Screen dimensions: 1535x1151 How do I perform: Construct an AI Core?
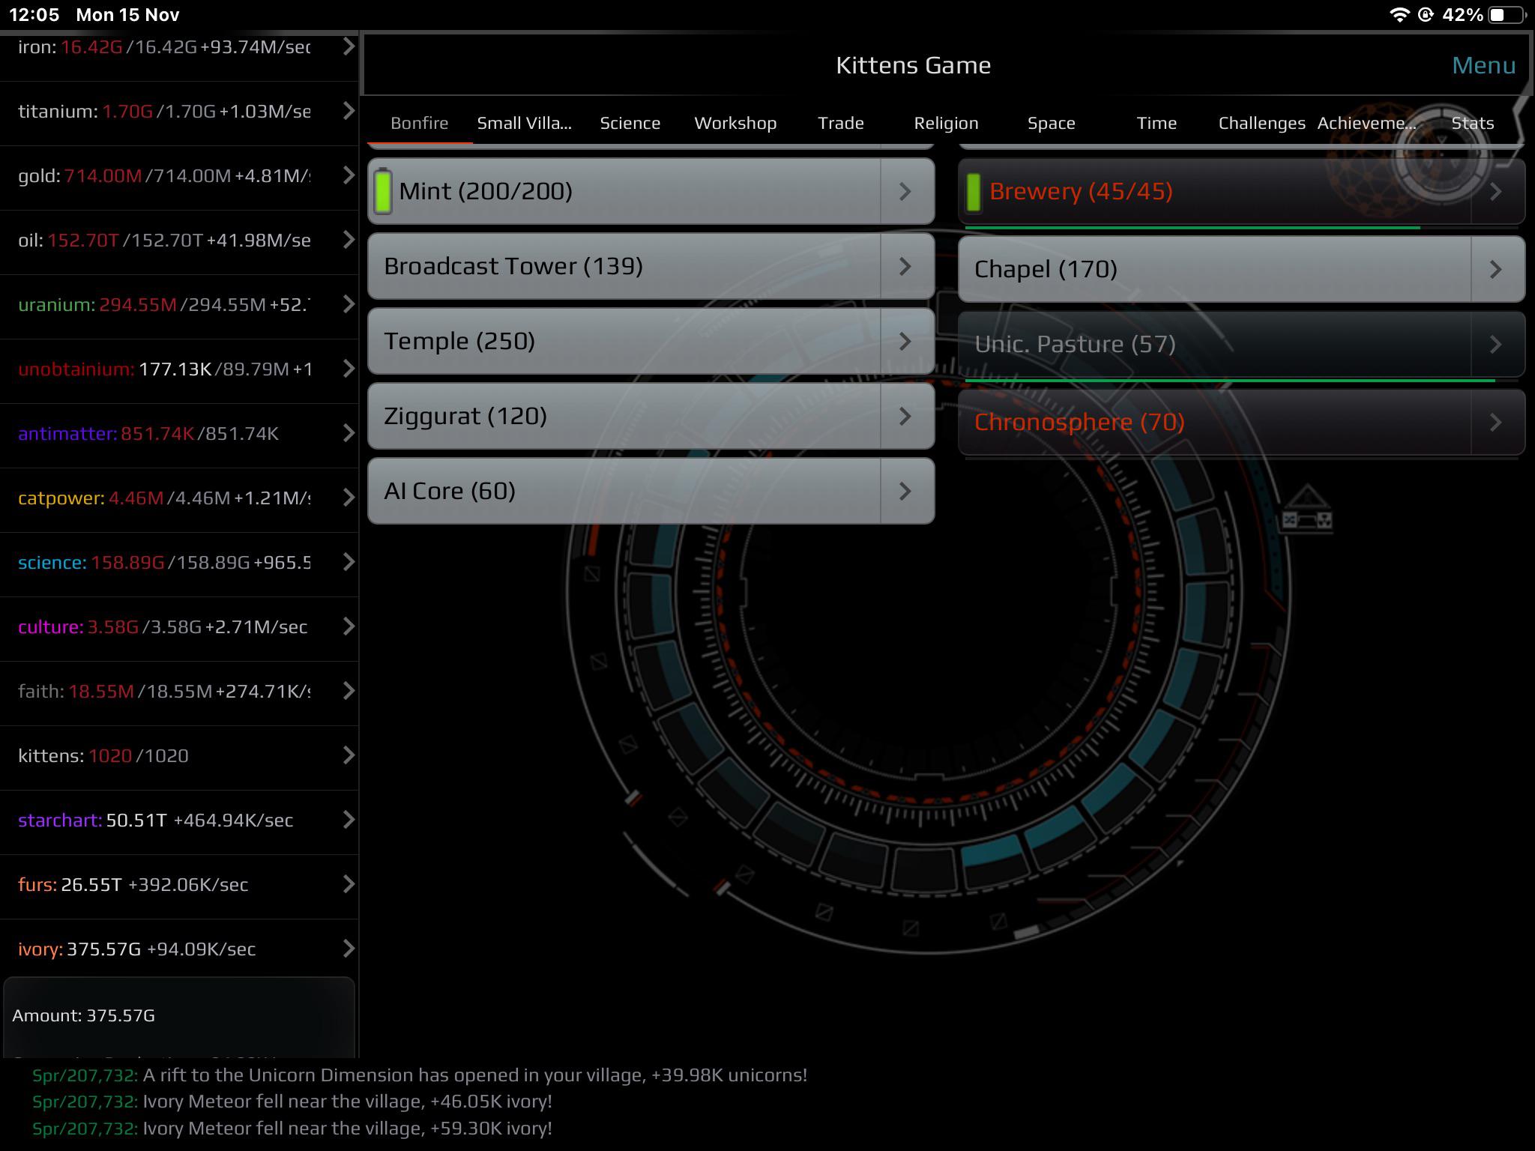600,491
